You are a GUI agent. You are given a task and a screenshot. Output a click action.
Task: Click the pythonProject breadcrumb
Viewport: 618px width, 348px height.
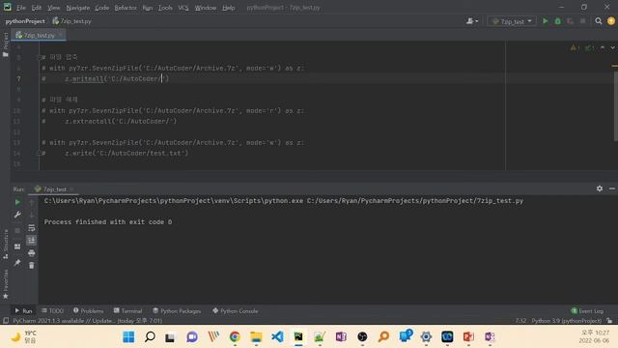[25, 21]
